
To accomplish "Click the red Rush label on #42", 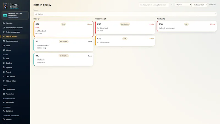I will [37, 28].
